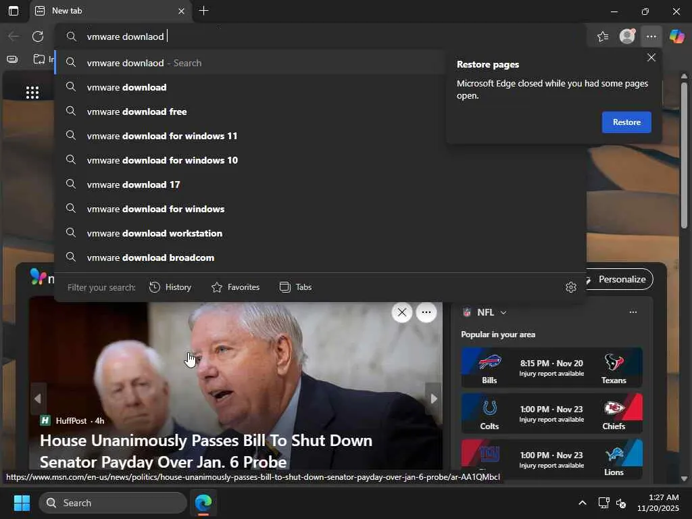Open the Bills vs Texans game card
Image resolution: width=692 pixels, height=519 pixels.
click(551, 368)
